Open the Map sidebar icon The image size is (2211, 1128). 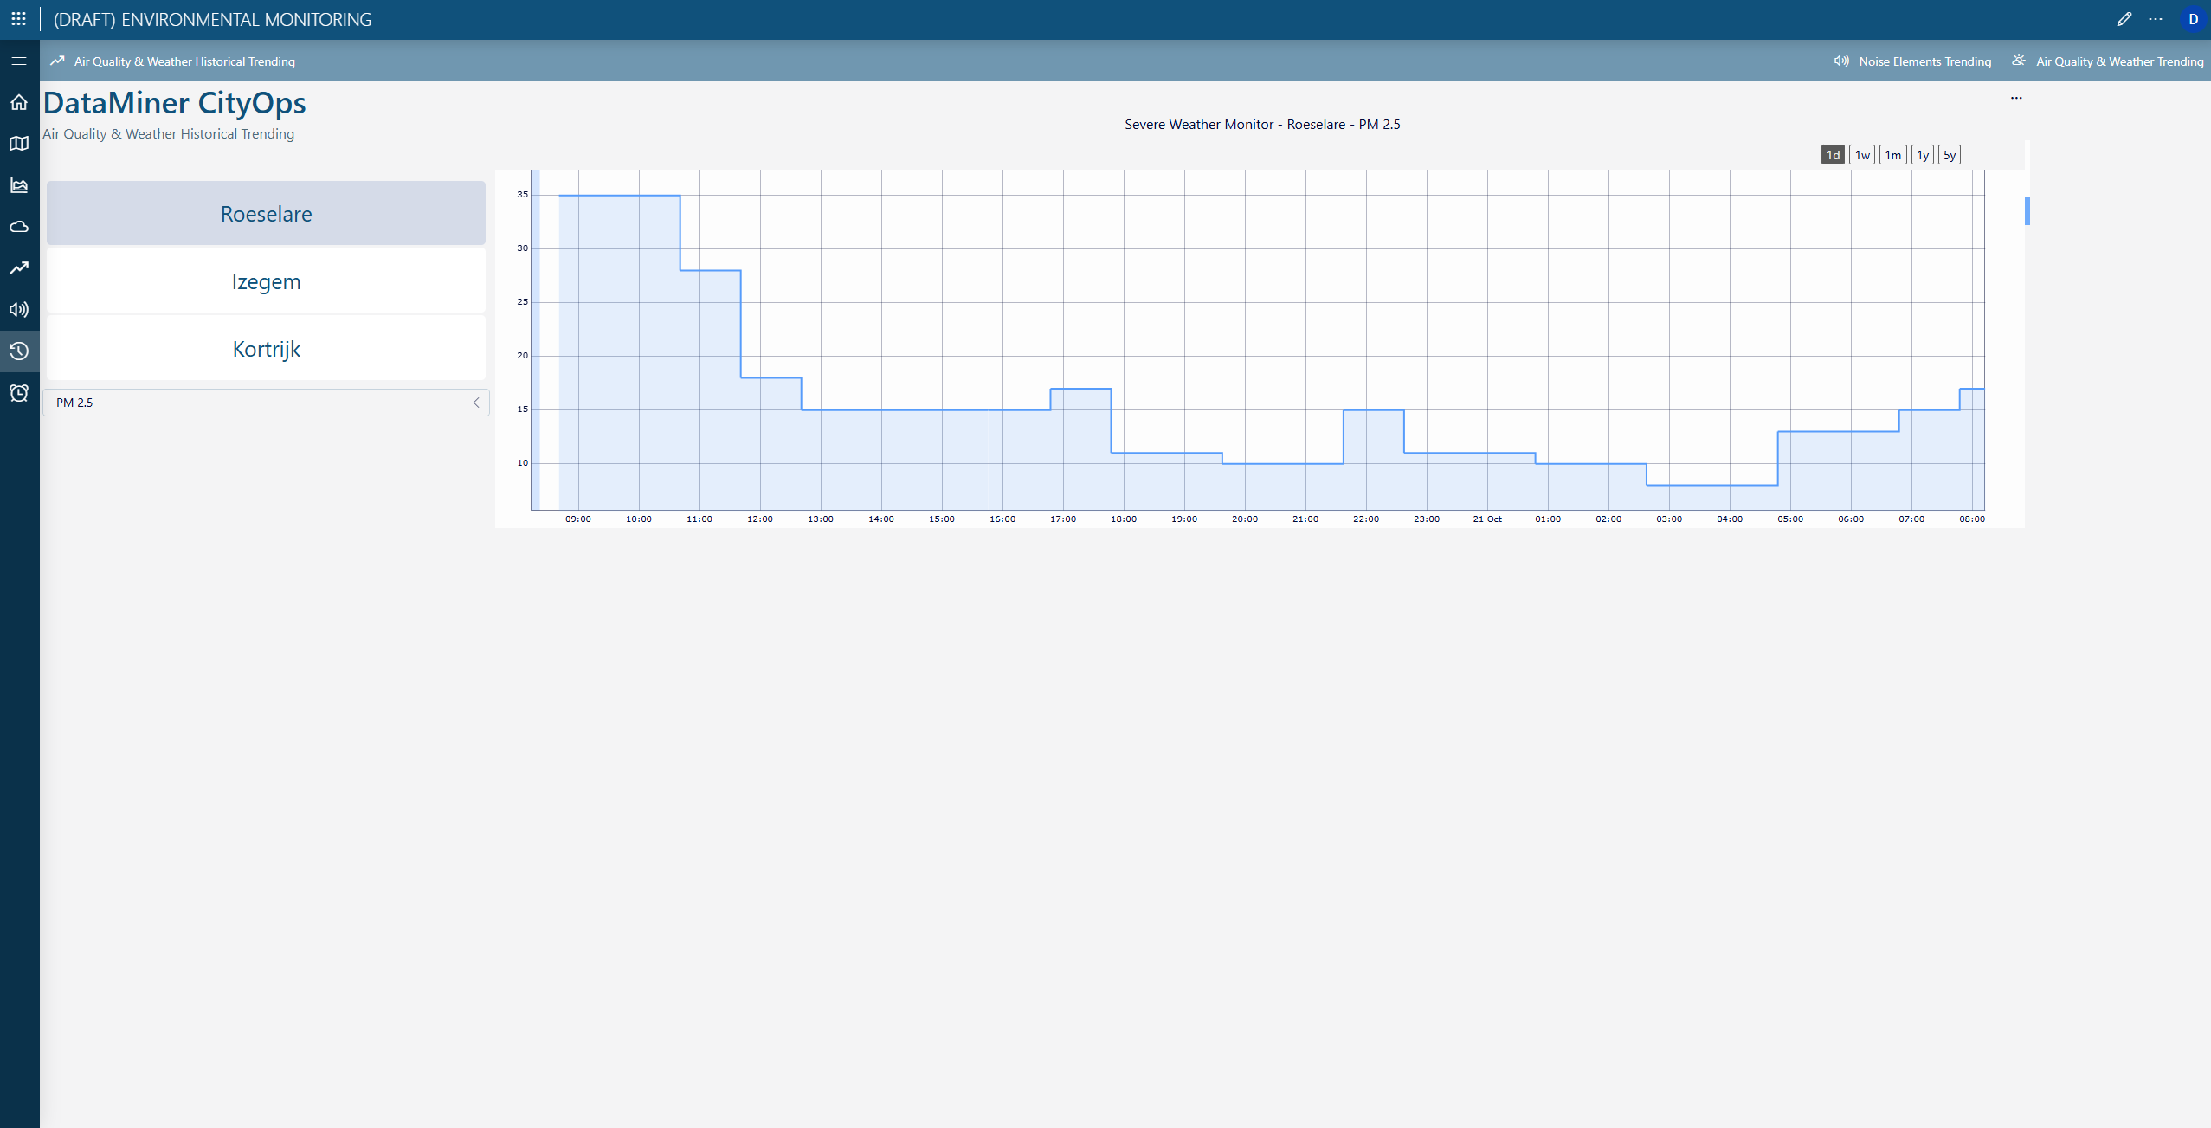pyautogui.click(x=18, y=144)
